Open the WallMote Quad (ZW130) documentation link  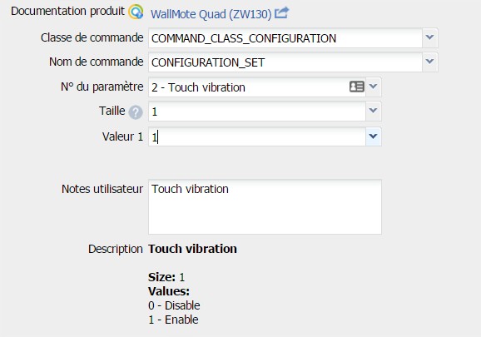211,14
